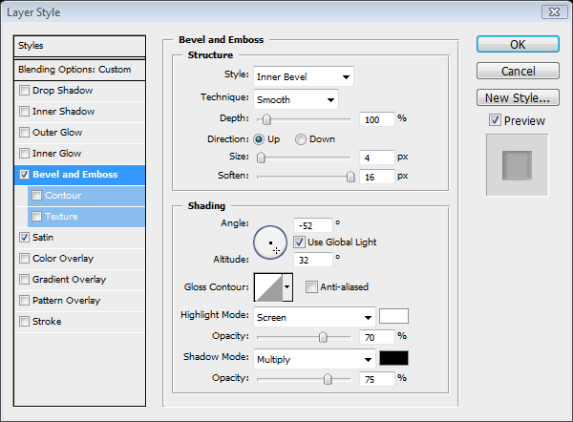Open the Style dropdown showing Inner Bevel
The image size is (573, 422).
(x=303, y=76)
